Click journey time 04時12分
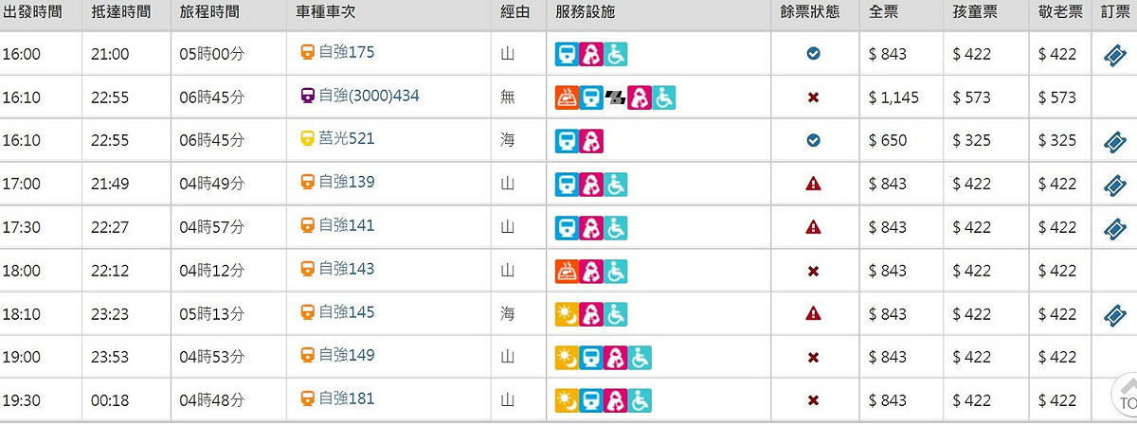 tap(211, 271)
